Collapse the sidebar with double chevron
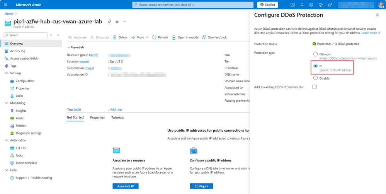This screenshot has height=194, width=386. coord(58,35)
